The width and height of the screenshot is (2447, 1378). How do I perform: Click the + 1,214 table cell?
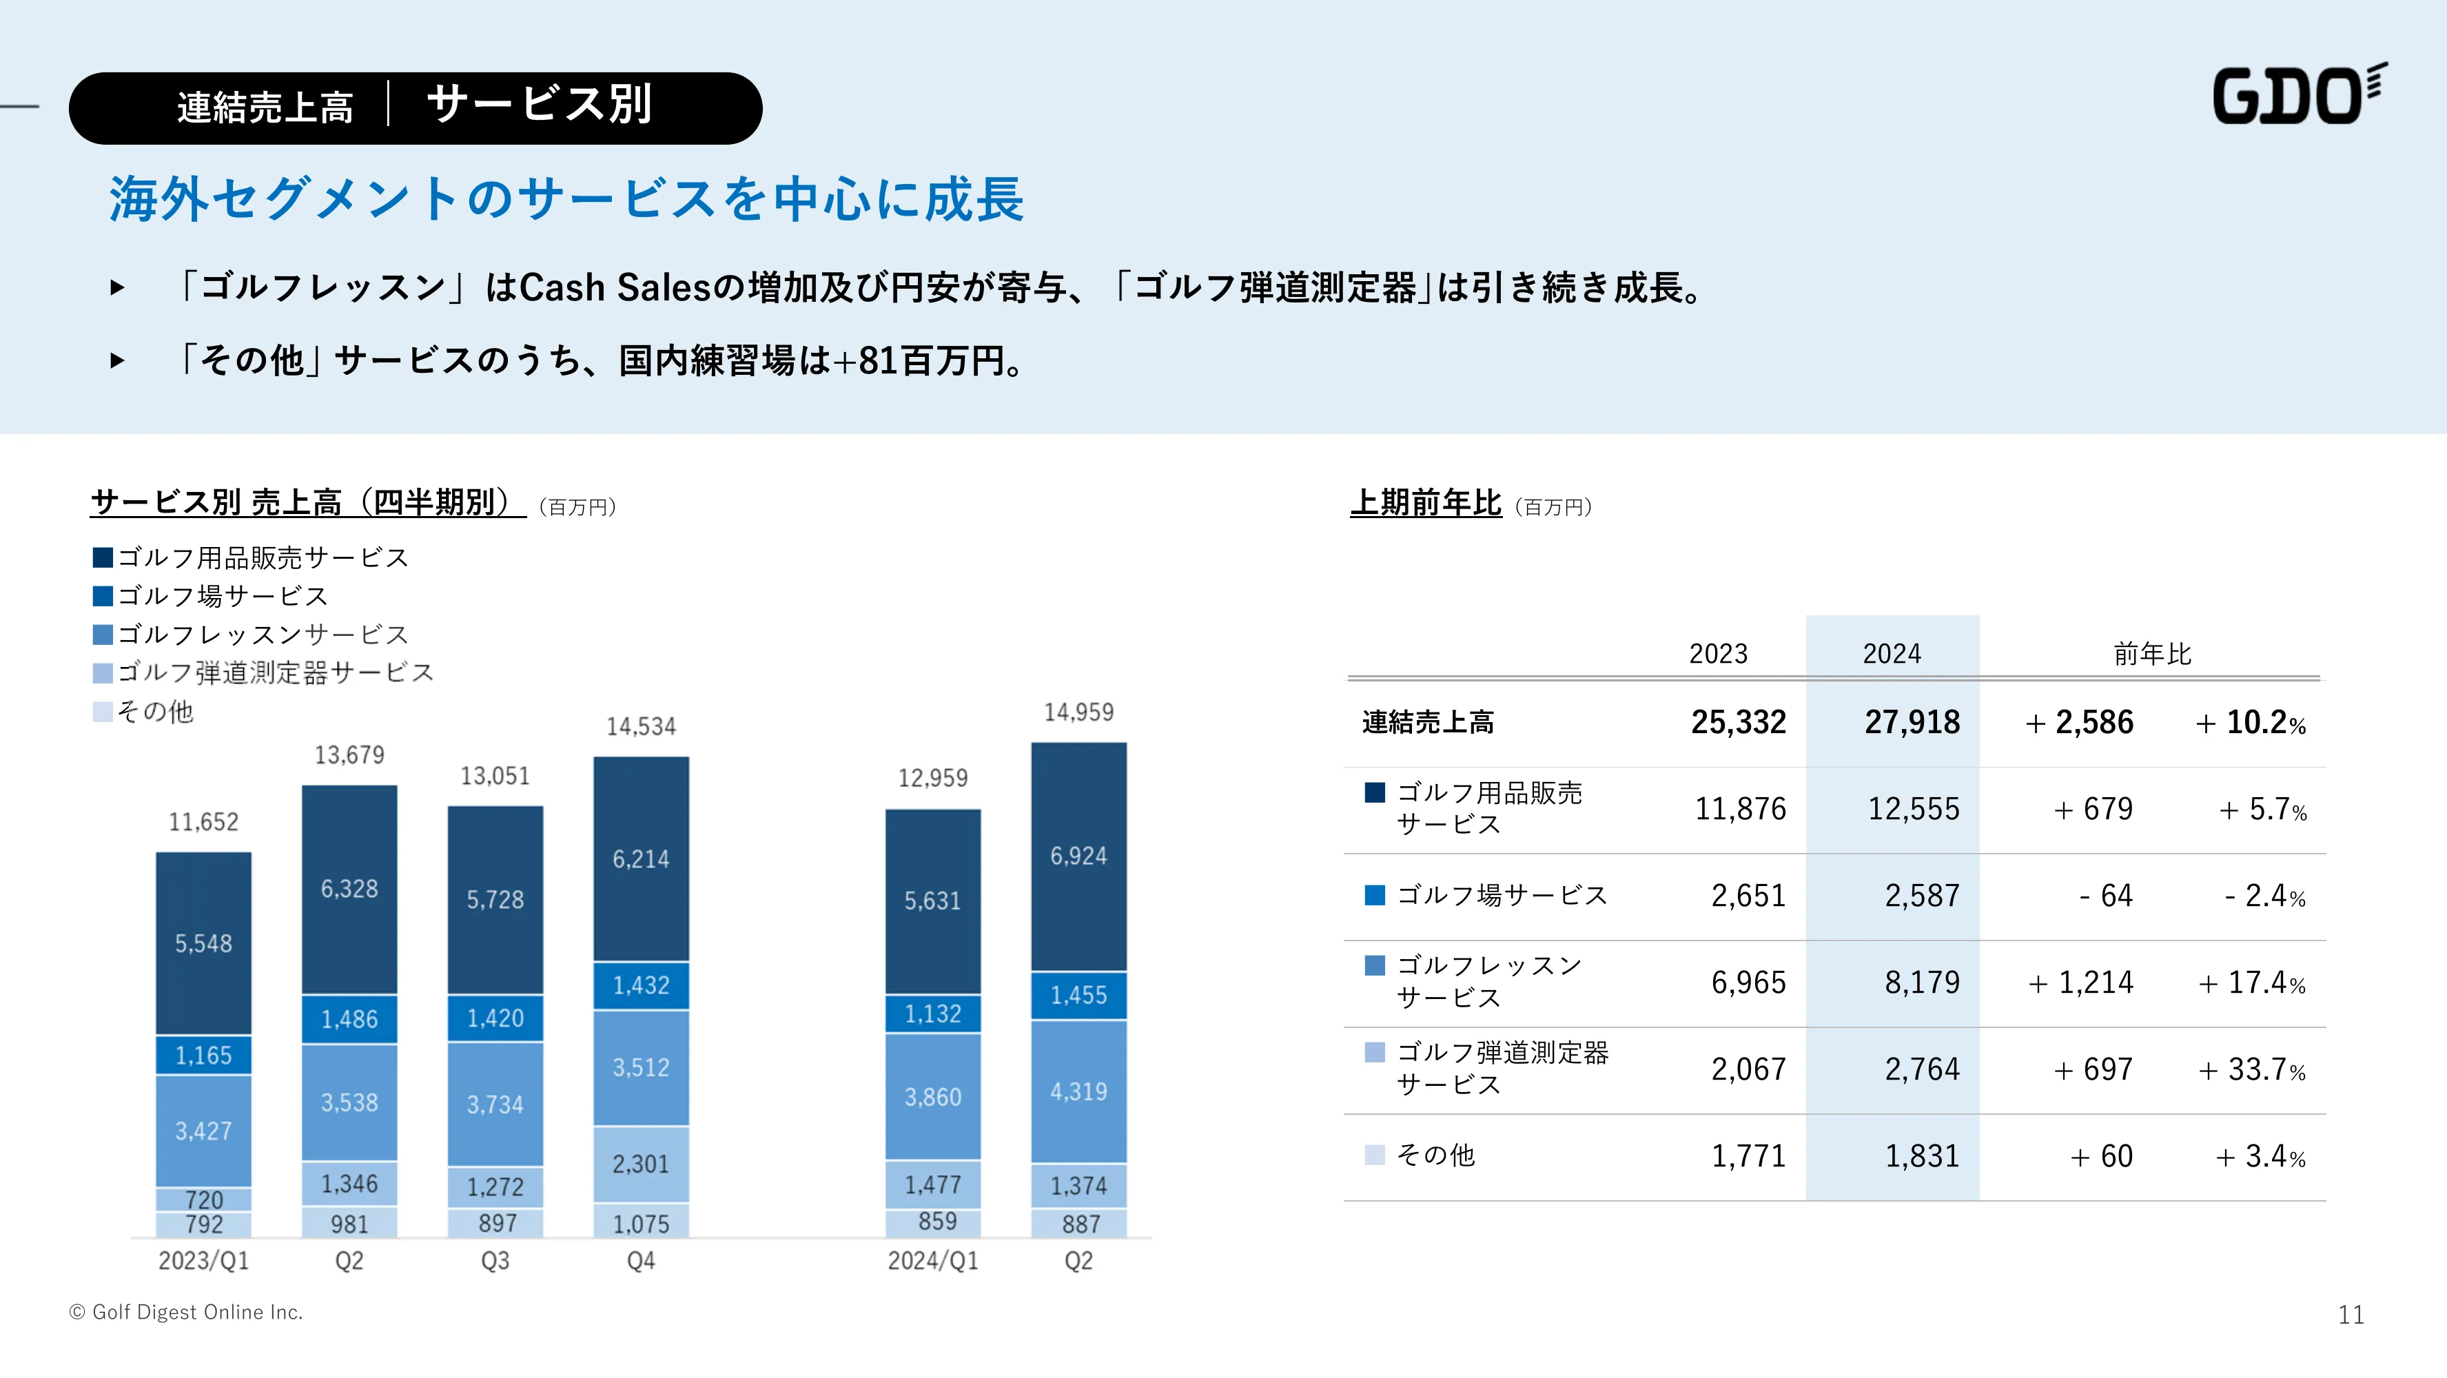point(2080,983)
